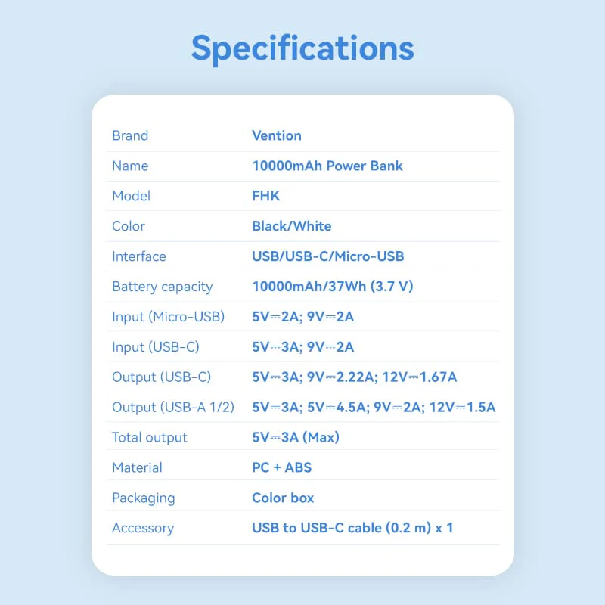Click the FHK model value

(x=266, y=196)
